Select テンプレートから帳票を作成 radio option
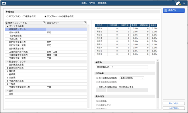 (45, 16)
